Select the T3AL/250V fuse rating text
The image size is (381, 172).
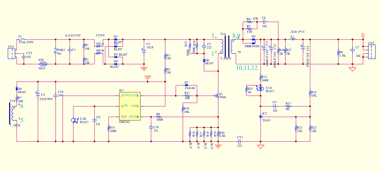(x=26, y=42)
